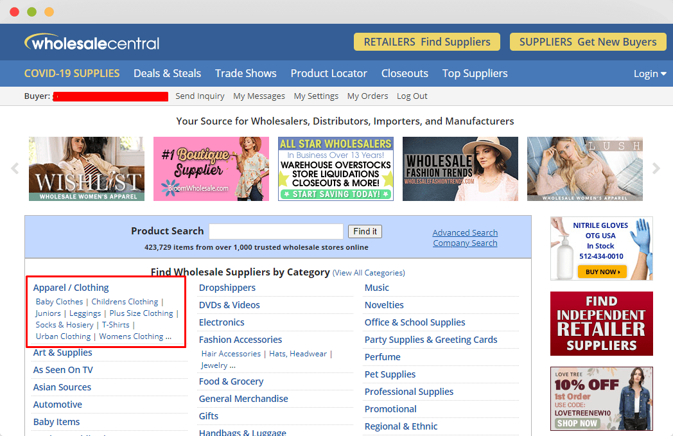Open Plus Size Clothing subcategory
This screenshot has height=436, width=673.
(x=141, y=313)
